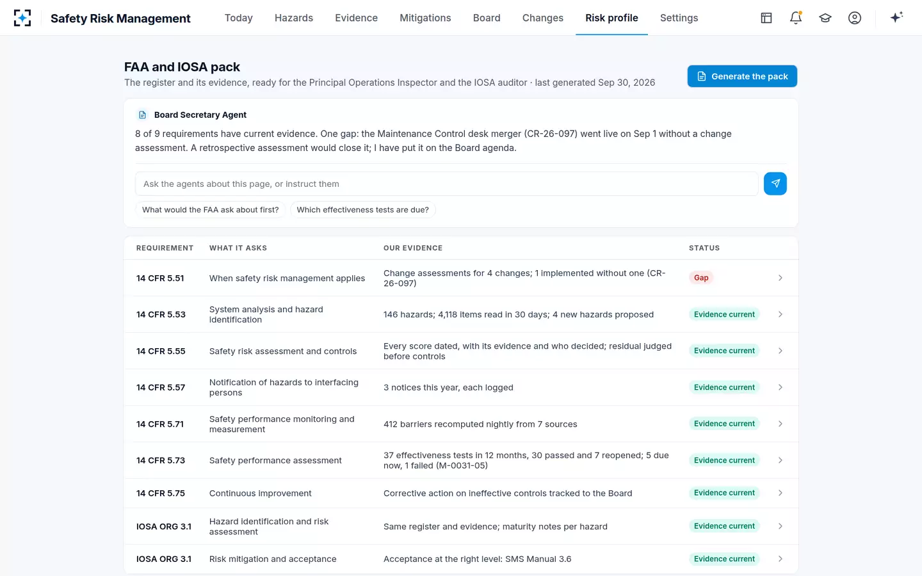This screenshot has width=922, height=576.
Task: Open the notifications bell
Action: click(x=796, y=18)
